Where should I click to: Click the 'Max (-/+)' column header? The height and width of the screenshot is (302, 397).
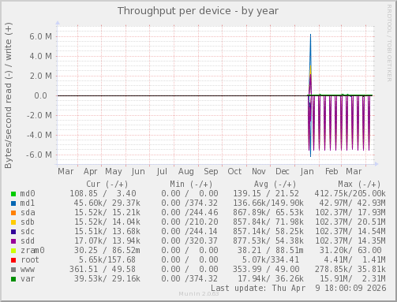pyautogui.click(x=359, y=185)
